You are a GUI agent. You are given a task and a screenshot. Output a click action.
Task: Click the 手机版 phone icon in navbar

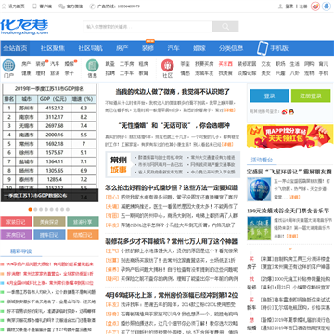263,48
